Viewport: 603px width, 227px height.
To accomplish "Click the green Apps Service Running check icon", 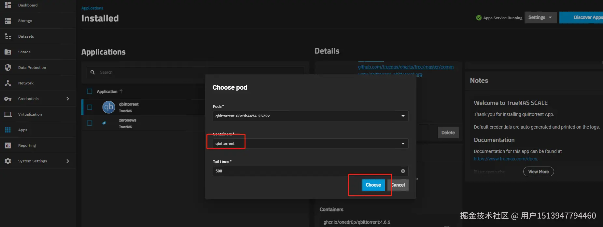I will coord(479,18).
